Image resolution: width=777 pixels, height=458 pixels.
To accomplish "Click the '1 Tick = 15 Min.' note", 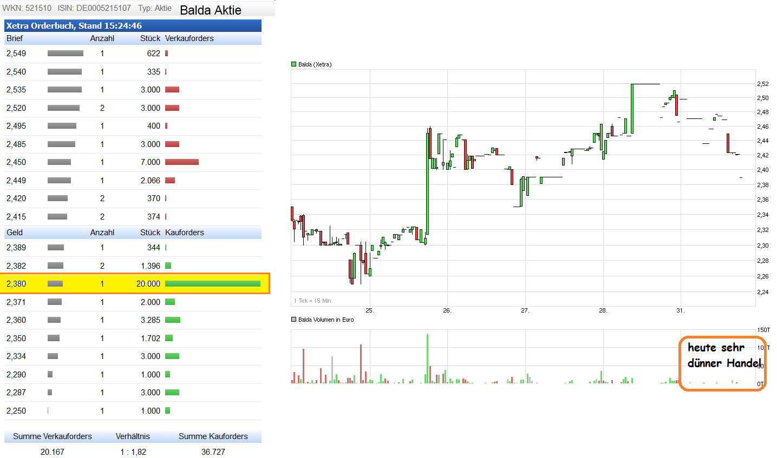I will (313, 301).
